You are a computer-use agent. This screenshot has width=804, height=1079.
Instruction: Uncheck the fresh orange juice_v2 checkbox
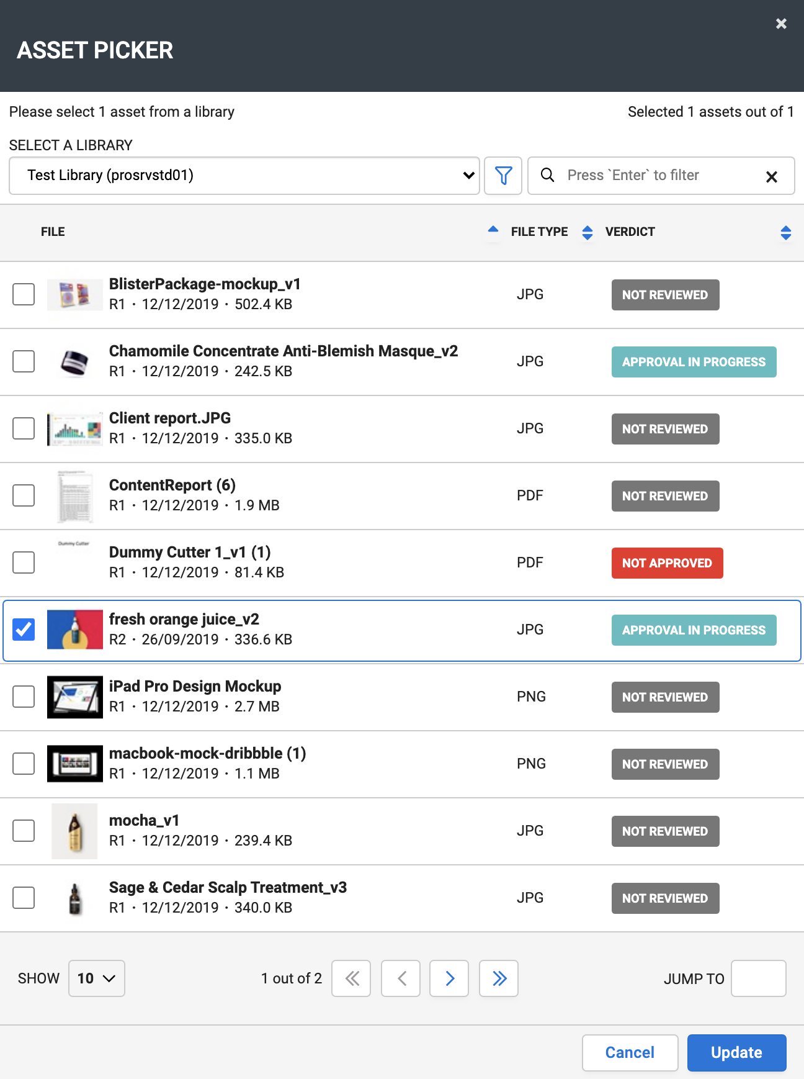[x=24, y=630]
